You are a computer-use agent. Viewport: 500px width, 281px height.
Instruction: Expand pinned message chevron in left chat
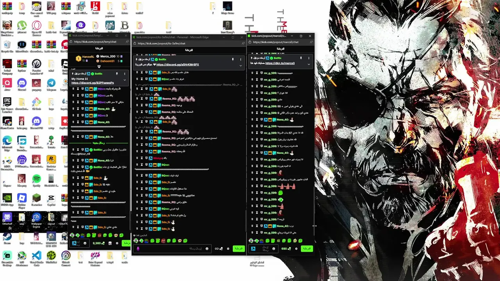(x=125, y=80)
